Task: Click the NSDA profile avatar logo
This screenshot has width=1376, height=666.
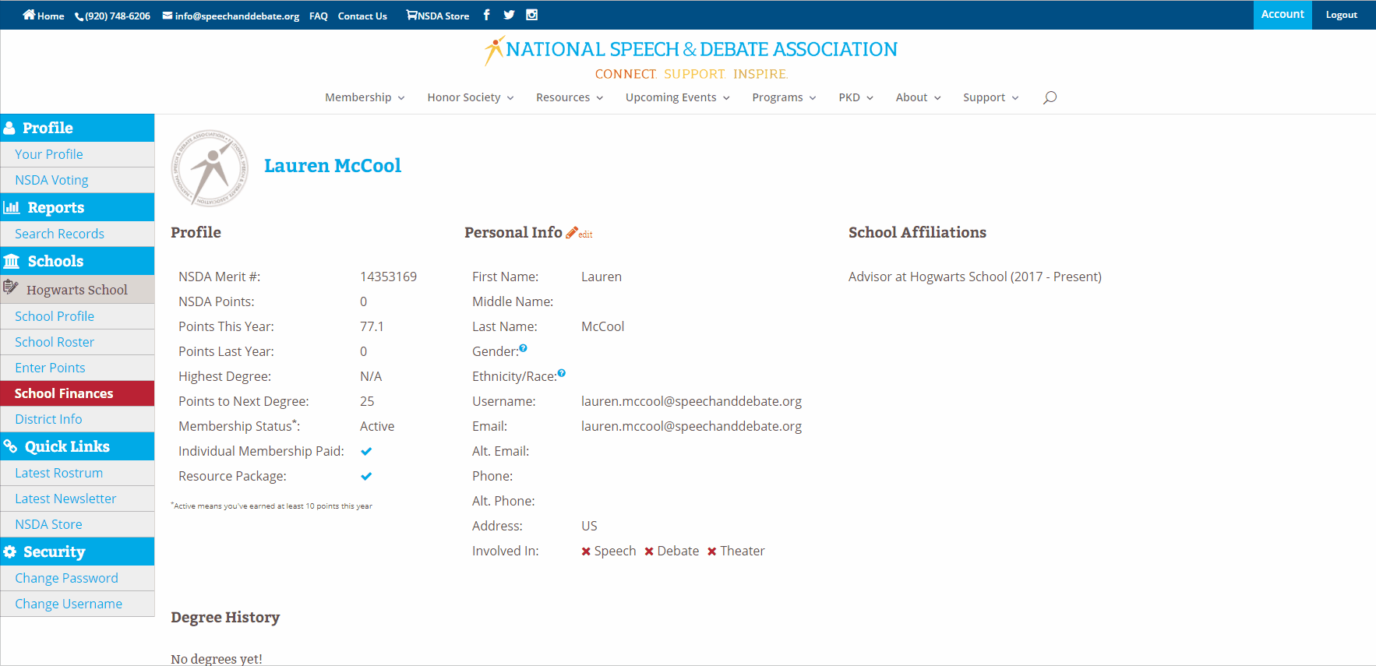Action: (x=210, y=168)
